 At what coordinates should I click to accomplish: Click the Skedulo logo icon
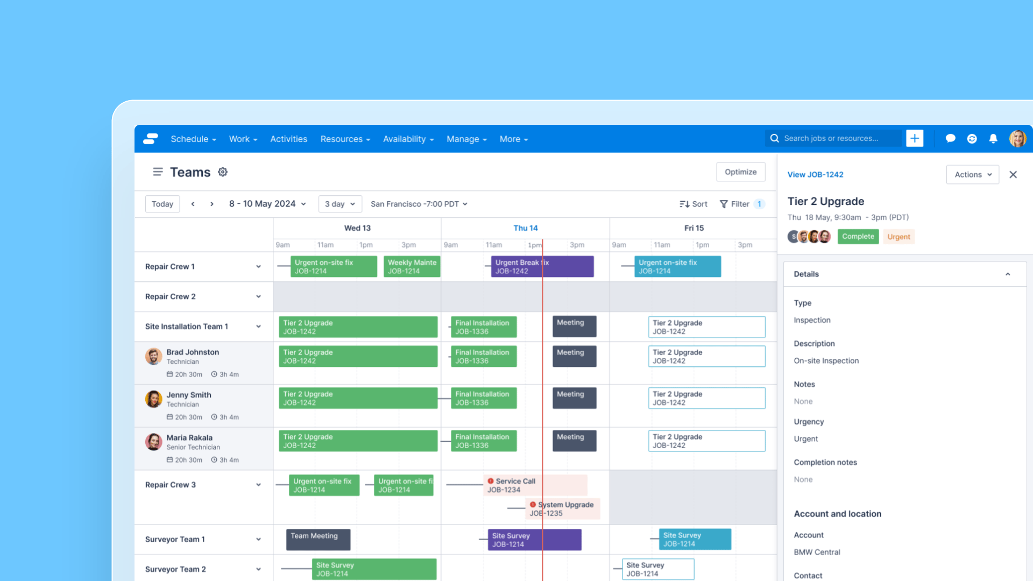(x=151, y=139)
